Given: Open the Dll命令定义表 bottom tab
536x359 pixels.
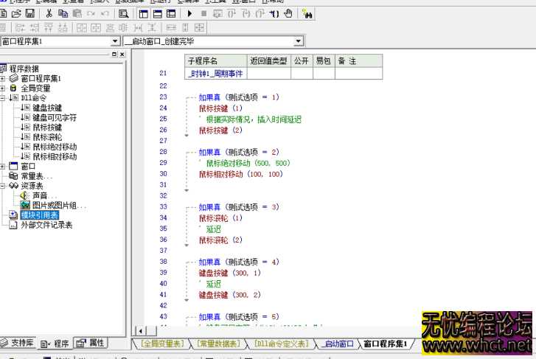Looking at the screenshot, I should click(279, 344).
